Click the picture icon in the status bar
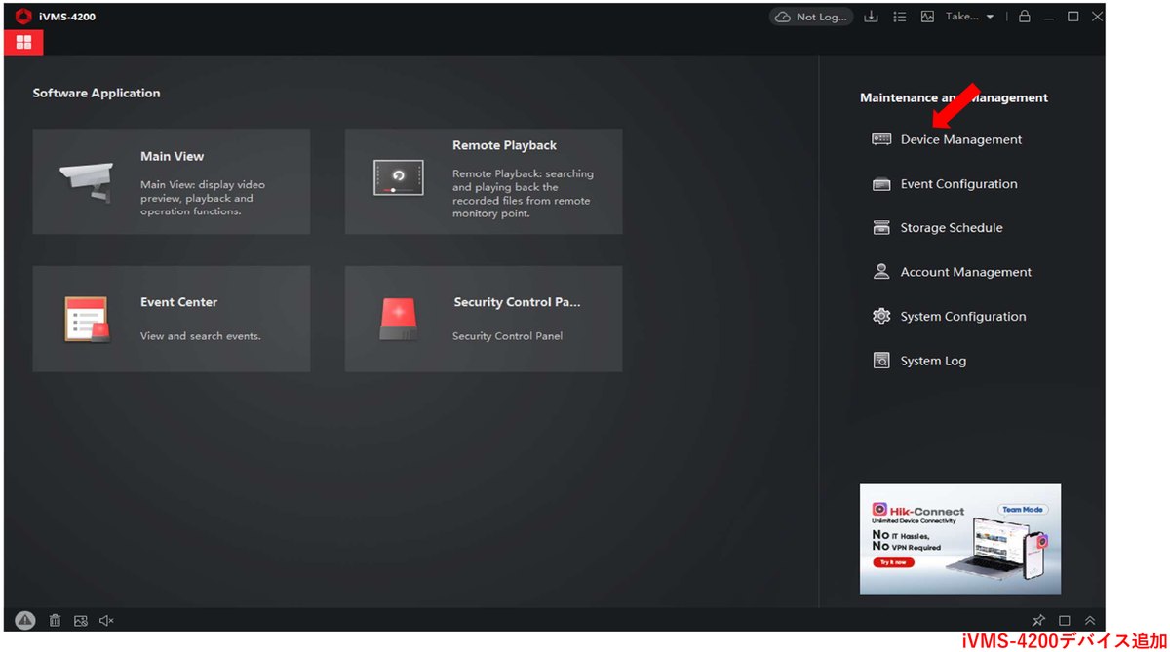The height and width of the screenshot is (652, 1170). pos(81,620)
